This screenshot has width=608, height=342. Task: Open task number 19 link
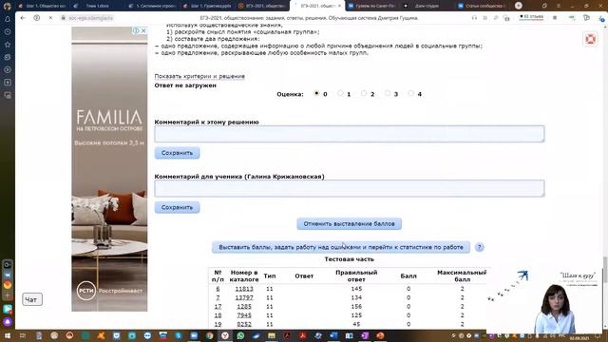[218, 324]
